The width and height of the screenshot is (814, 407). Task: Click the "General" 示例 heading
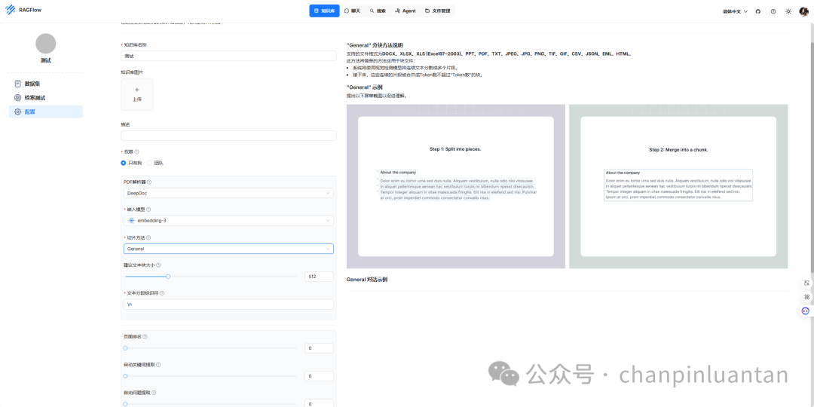365,87
